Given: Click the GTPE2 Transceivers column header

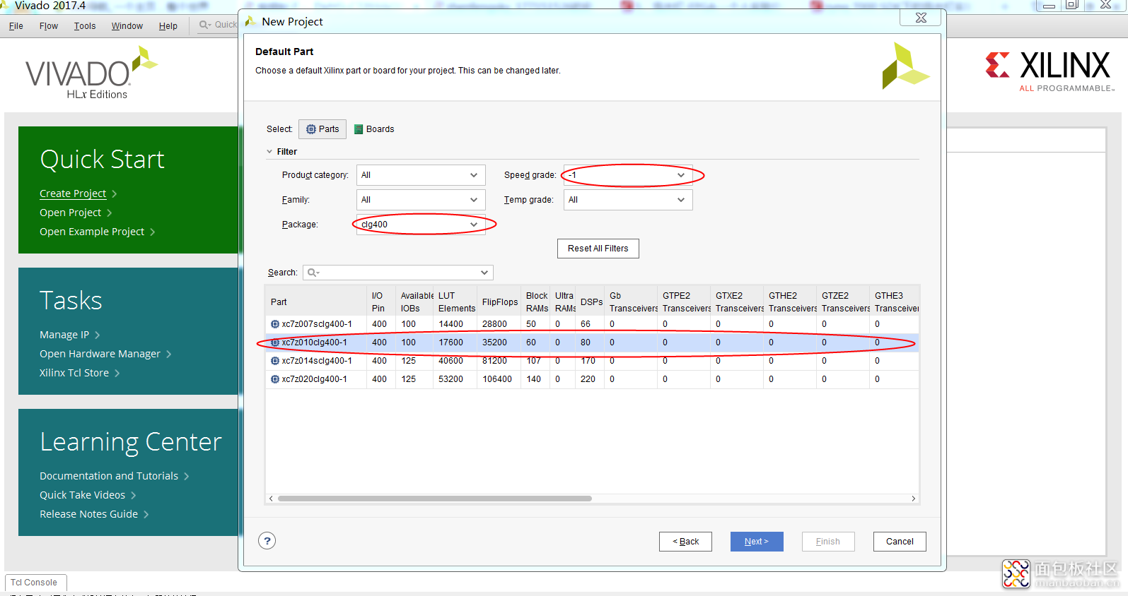Looking at the screenshot, I should coord(684,302).
